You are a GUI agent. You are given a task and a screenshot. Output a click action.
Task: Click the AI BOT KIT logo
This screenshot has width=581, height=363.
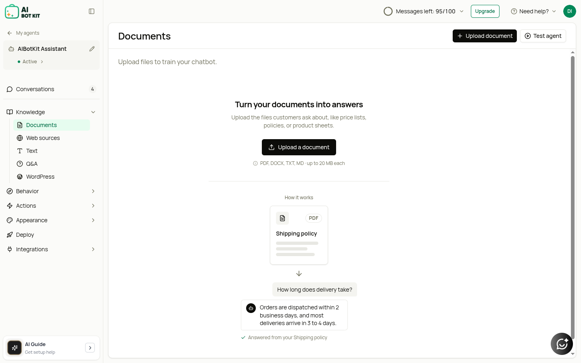click(23, 12)
